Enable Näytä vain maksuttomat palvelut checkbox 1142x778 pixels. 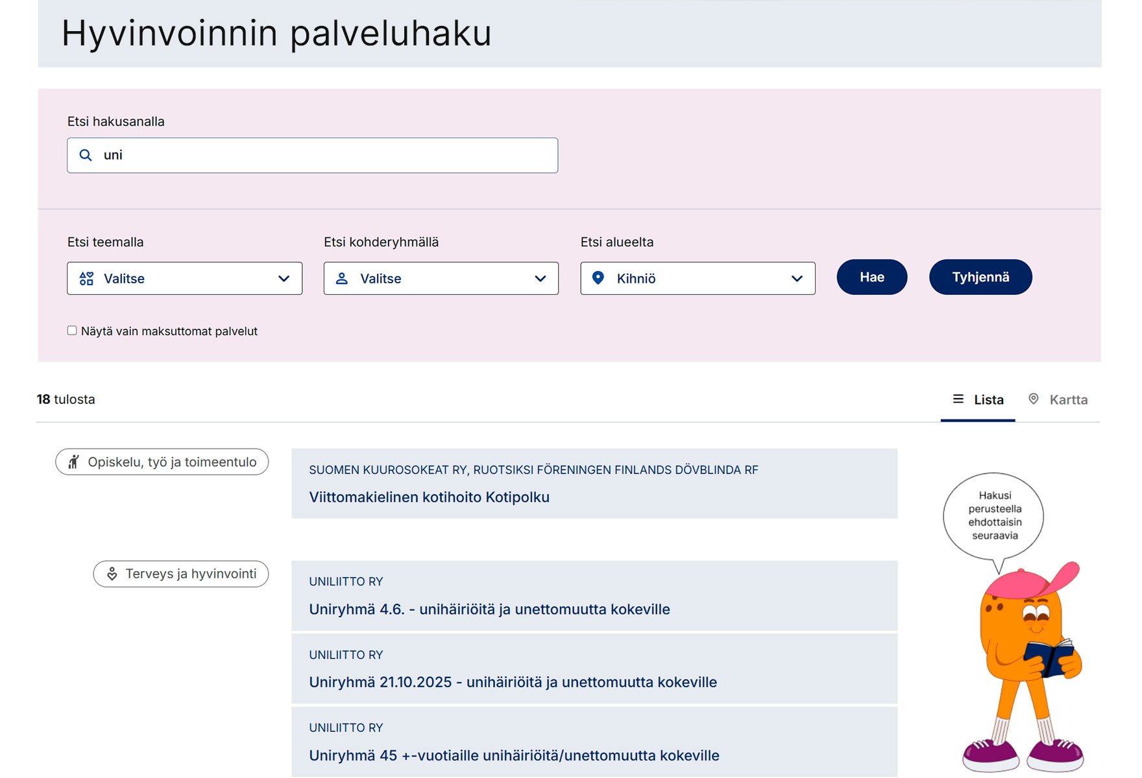pyautogui.click(x=72, y=331)
